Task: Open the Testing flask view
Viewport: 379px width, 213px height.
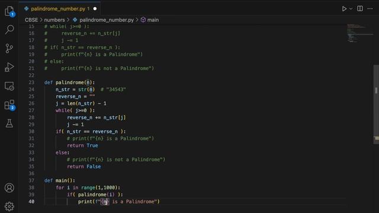Action: (x=9, y=124)
